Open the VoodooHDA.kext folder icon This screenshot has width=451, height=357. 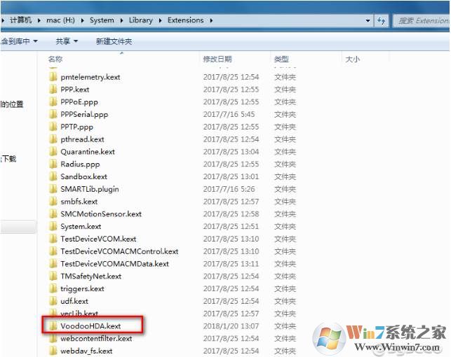53,326
